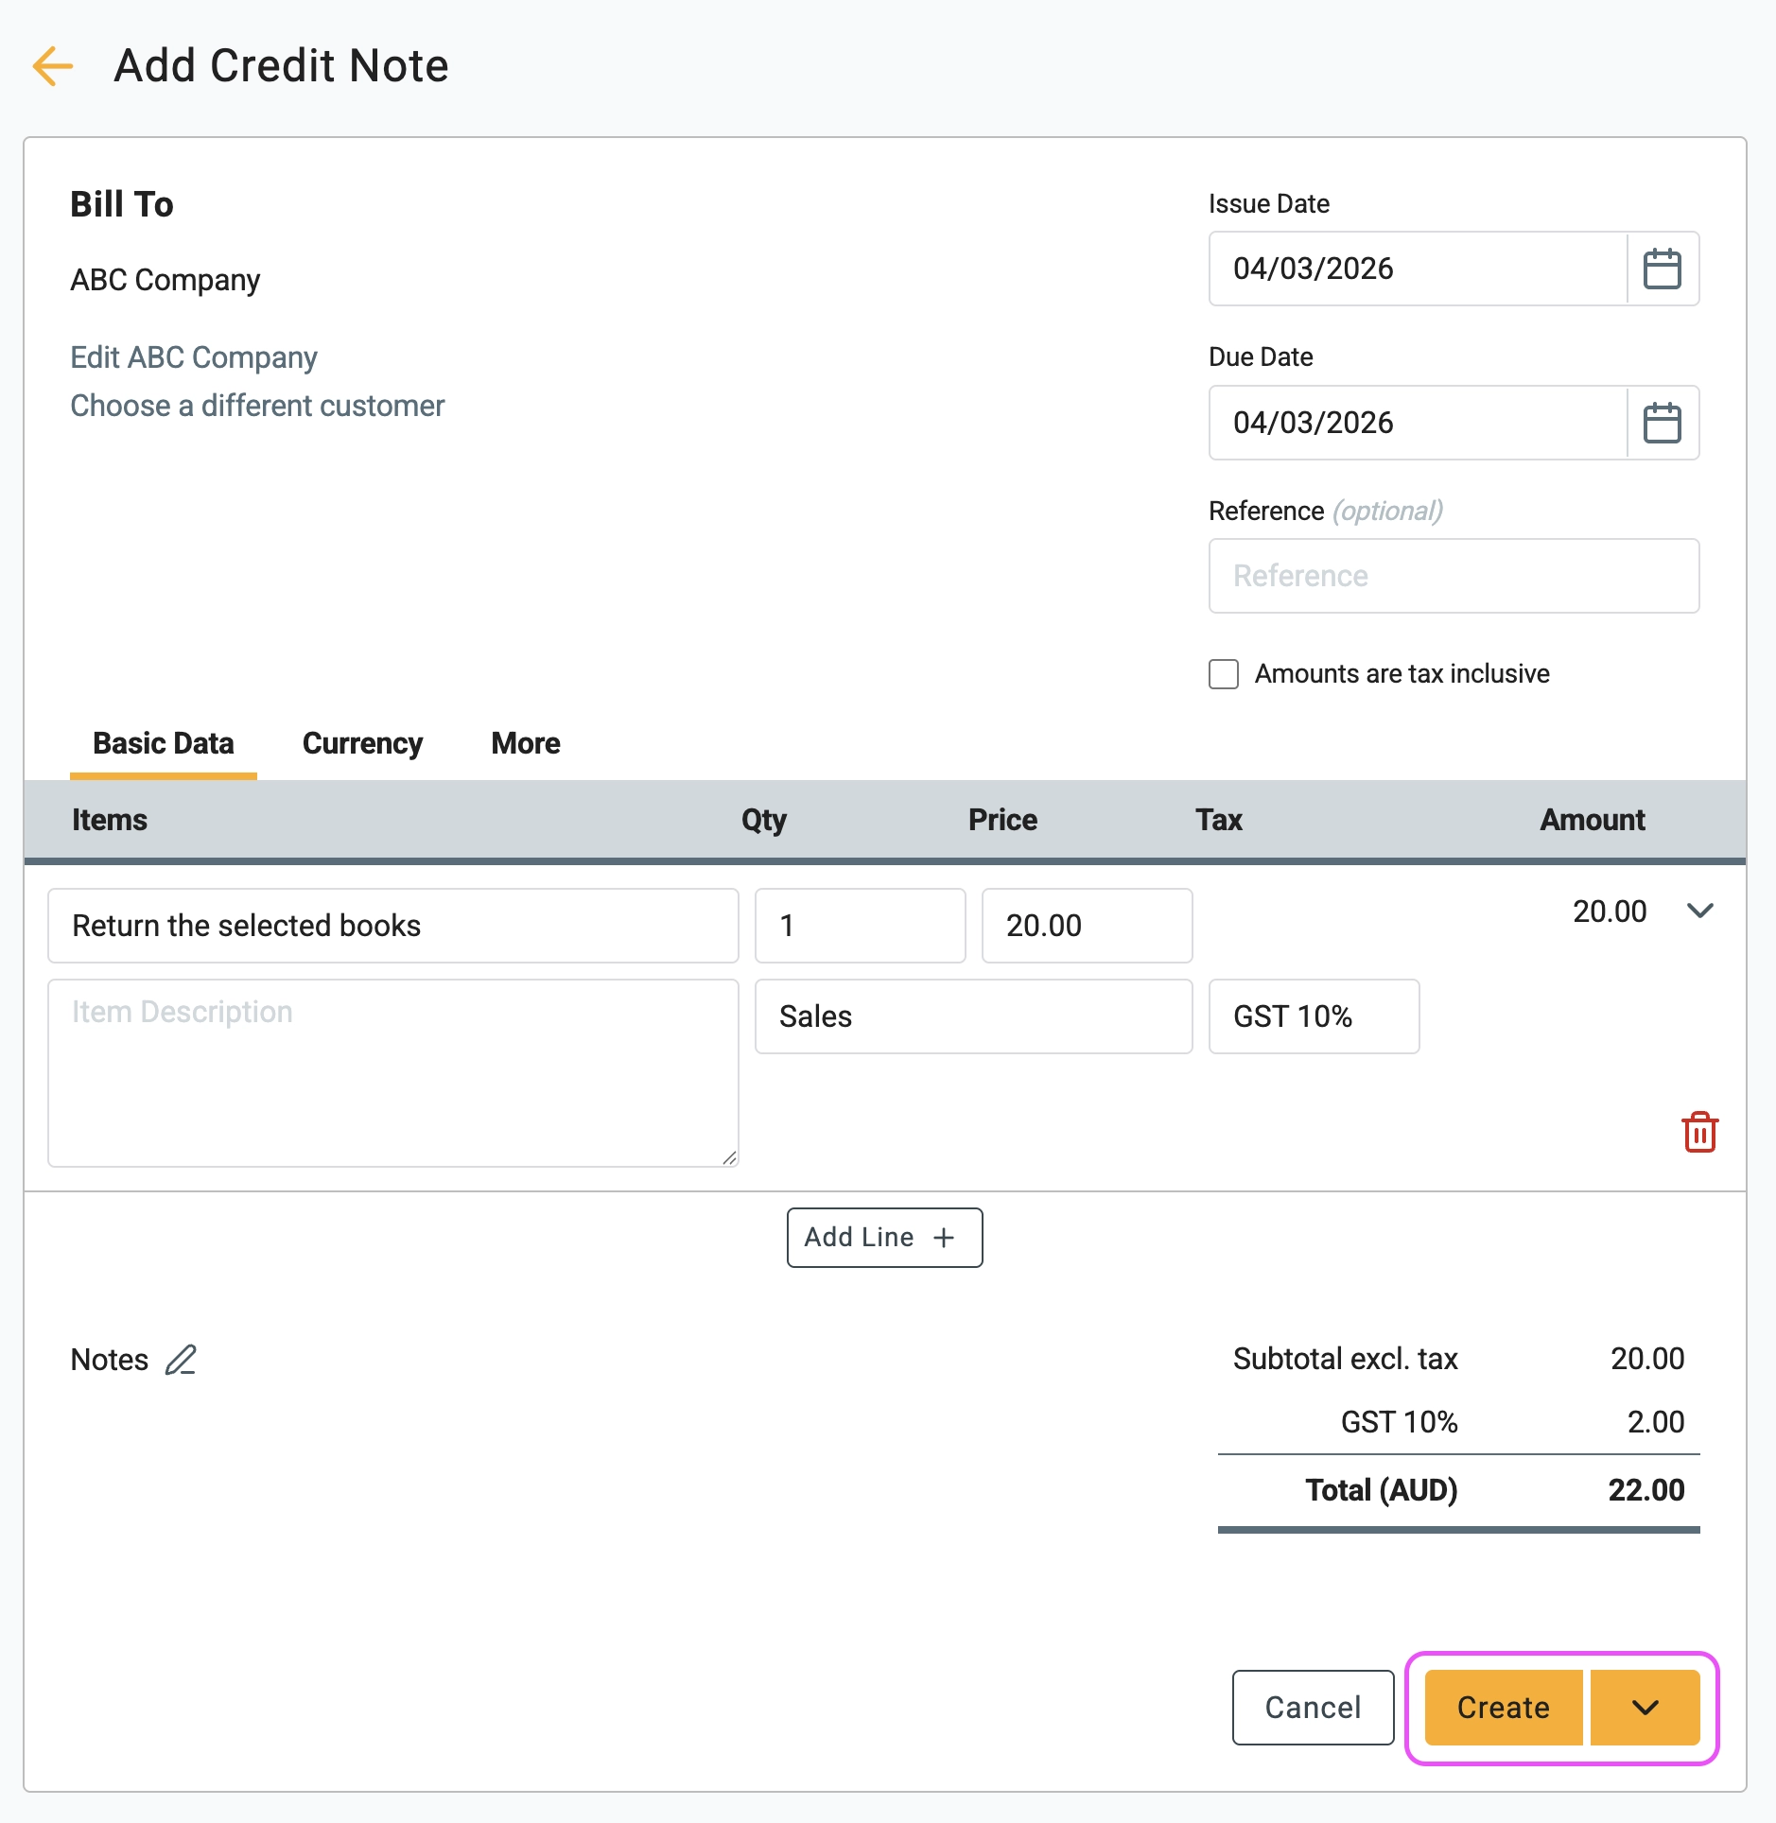Click the Item Description text area

(x=392, y=1071)
